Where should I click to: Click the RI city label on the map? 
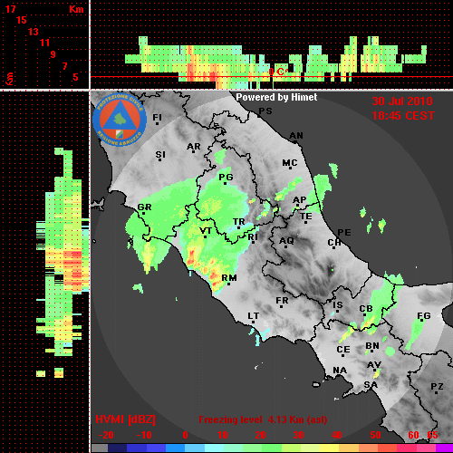pos(253,237)
